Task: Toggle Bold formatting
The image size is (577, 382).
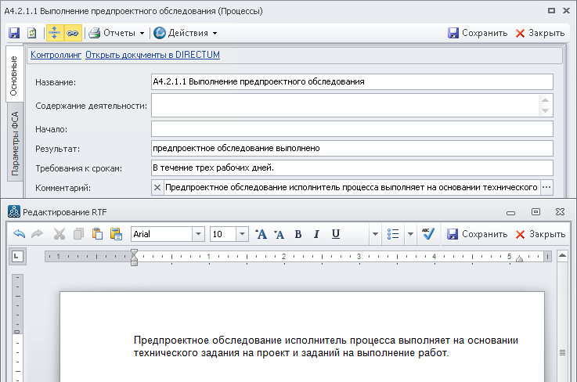Action: [x=298, y=234]
